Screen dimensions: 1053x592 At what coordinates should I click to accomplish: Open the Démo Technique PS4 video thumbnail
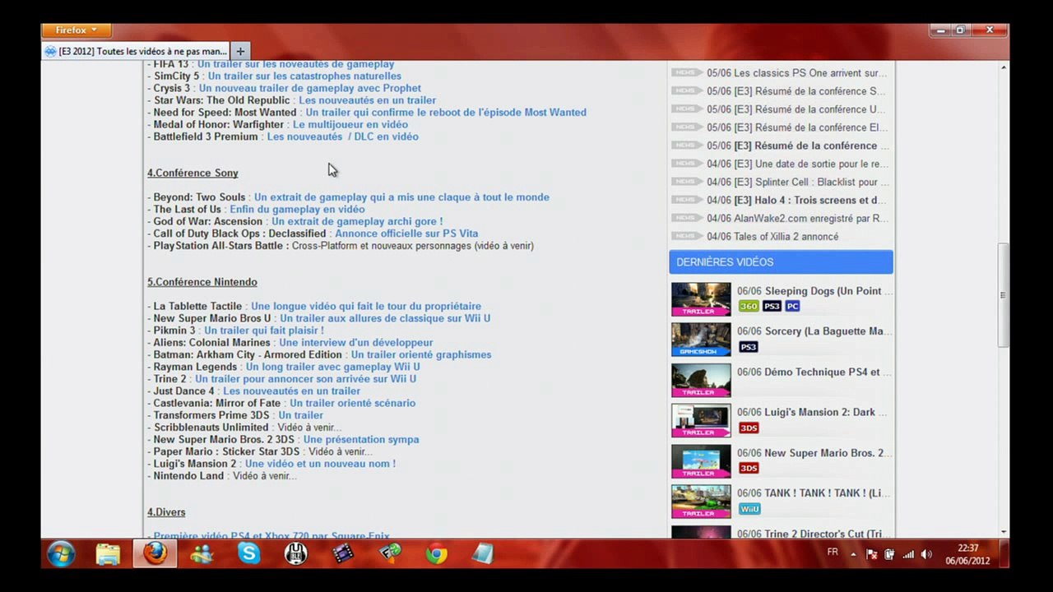pos(701,381)
